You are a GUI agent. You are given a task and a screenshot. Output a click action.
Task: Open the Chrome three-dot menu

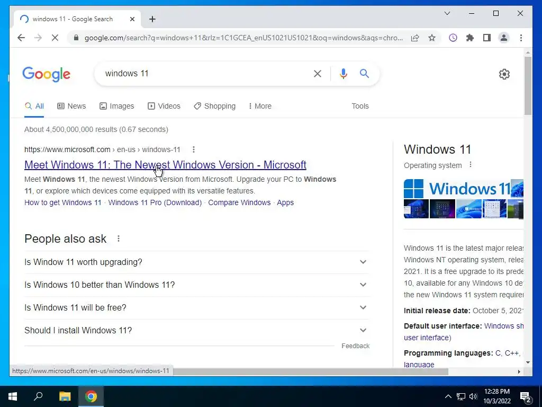pos(521,38)
